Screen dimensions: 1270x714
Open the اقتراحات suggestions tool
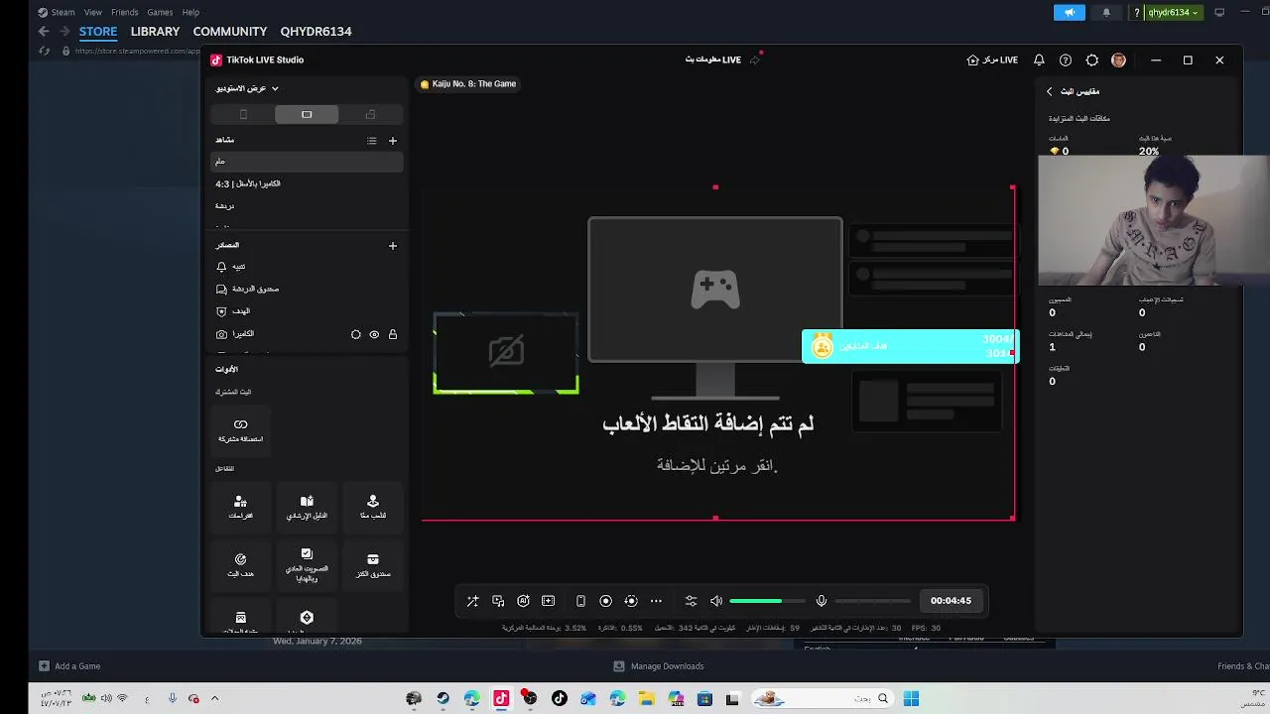[x=240, y=507]
